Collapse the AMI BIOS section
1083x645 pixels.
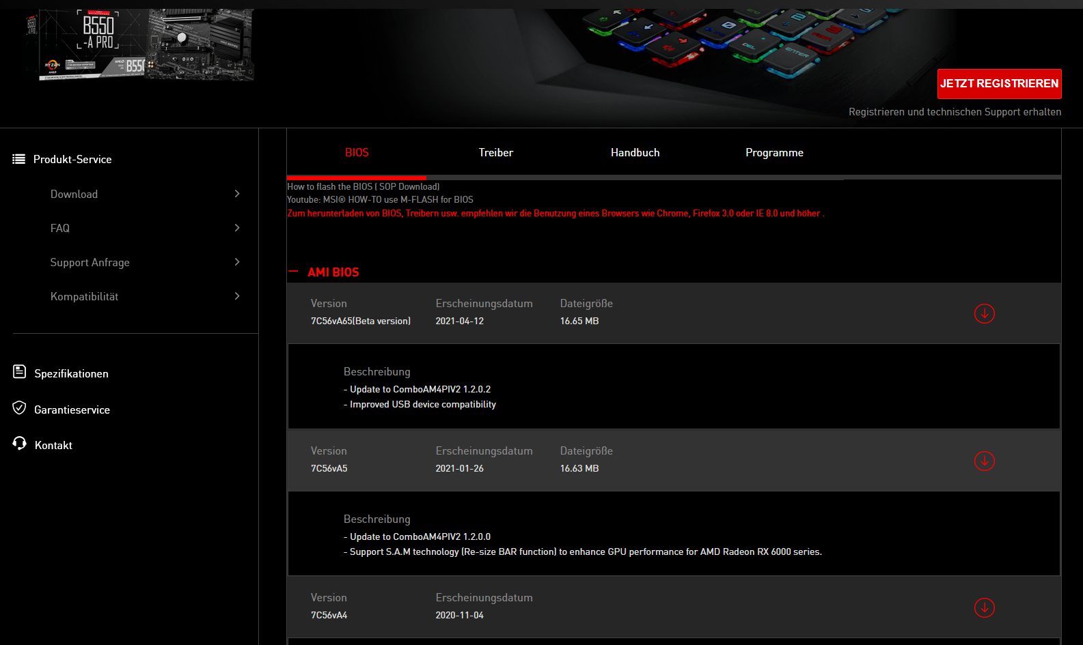click(293, 272)
